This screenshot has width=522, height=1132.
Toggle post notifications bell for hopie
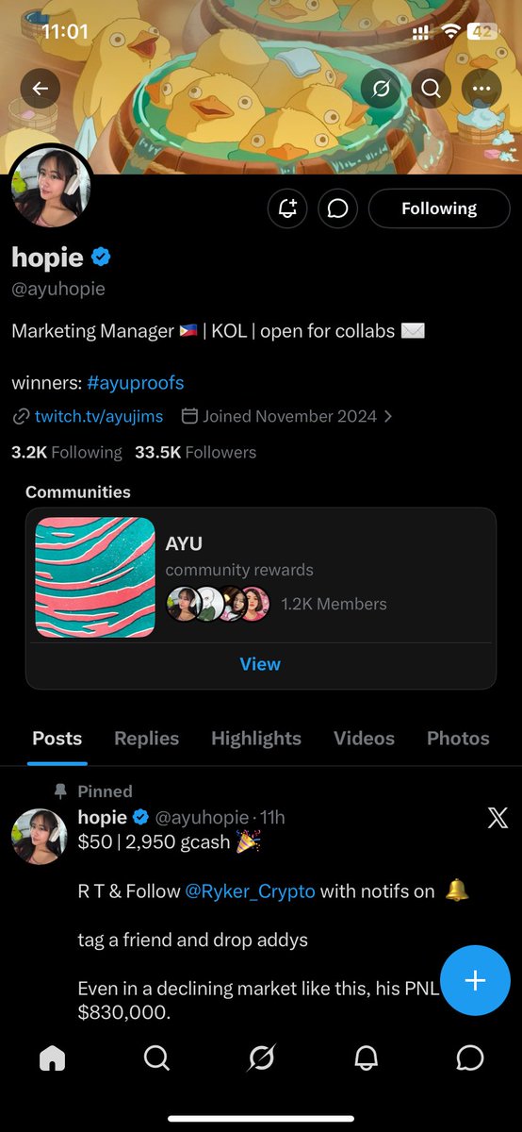click(x=287, y=208)
